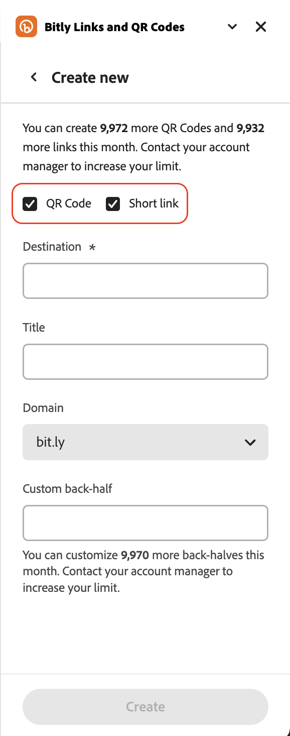
Task: Click the Custom back-half label
Action: point(68,488)
